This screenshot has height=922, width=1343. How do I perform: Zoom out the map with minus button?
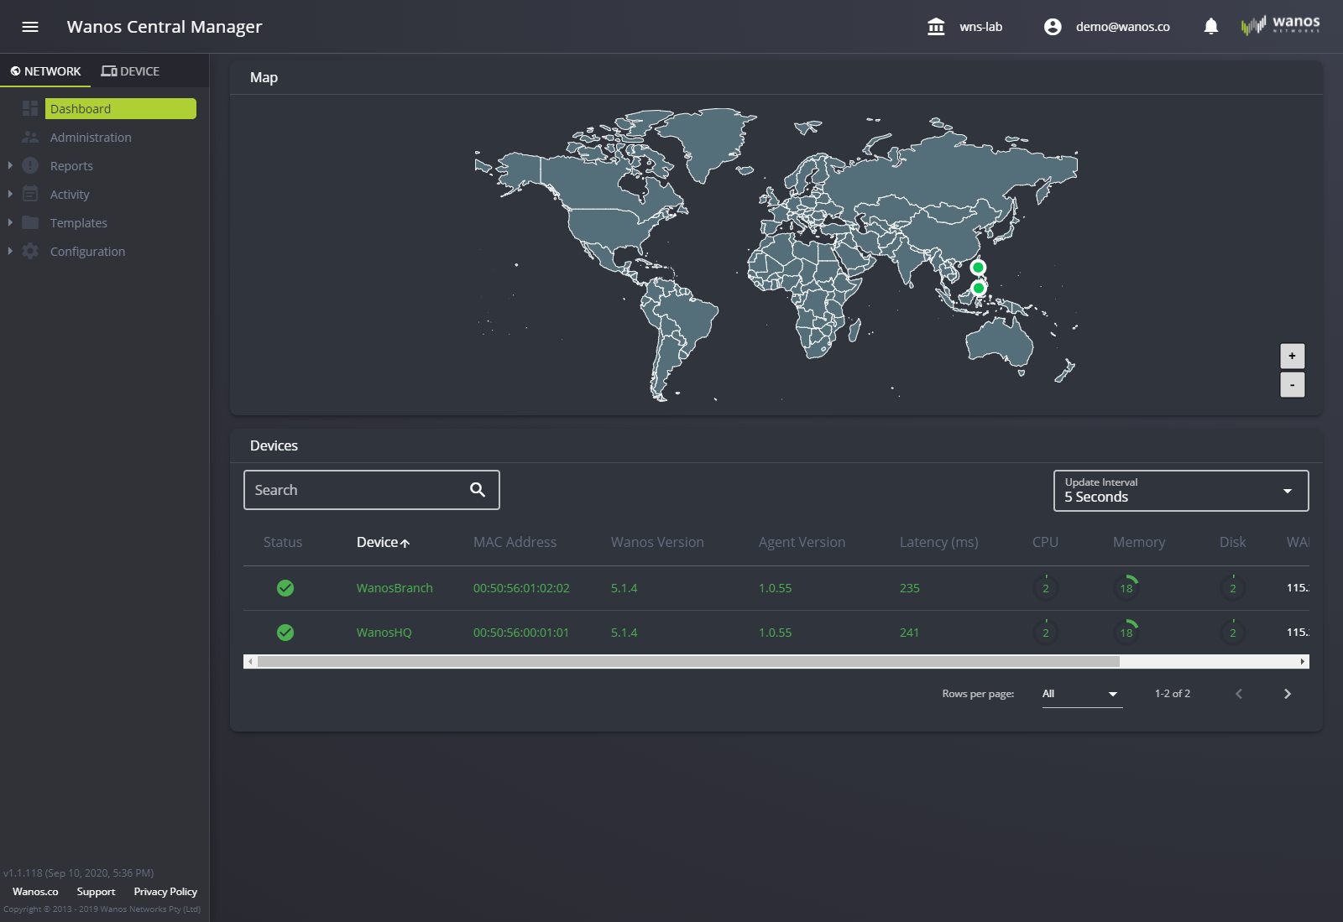[x=1292, y=385]
